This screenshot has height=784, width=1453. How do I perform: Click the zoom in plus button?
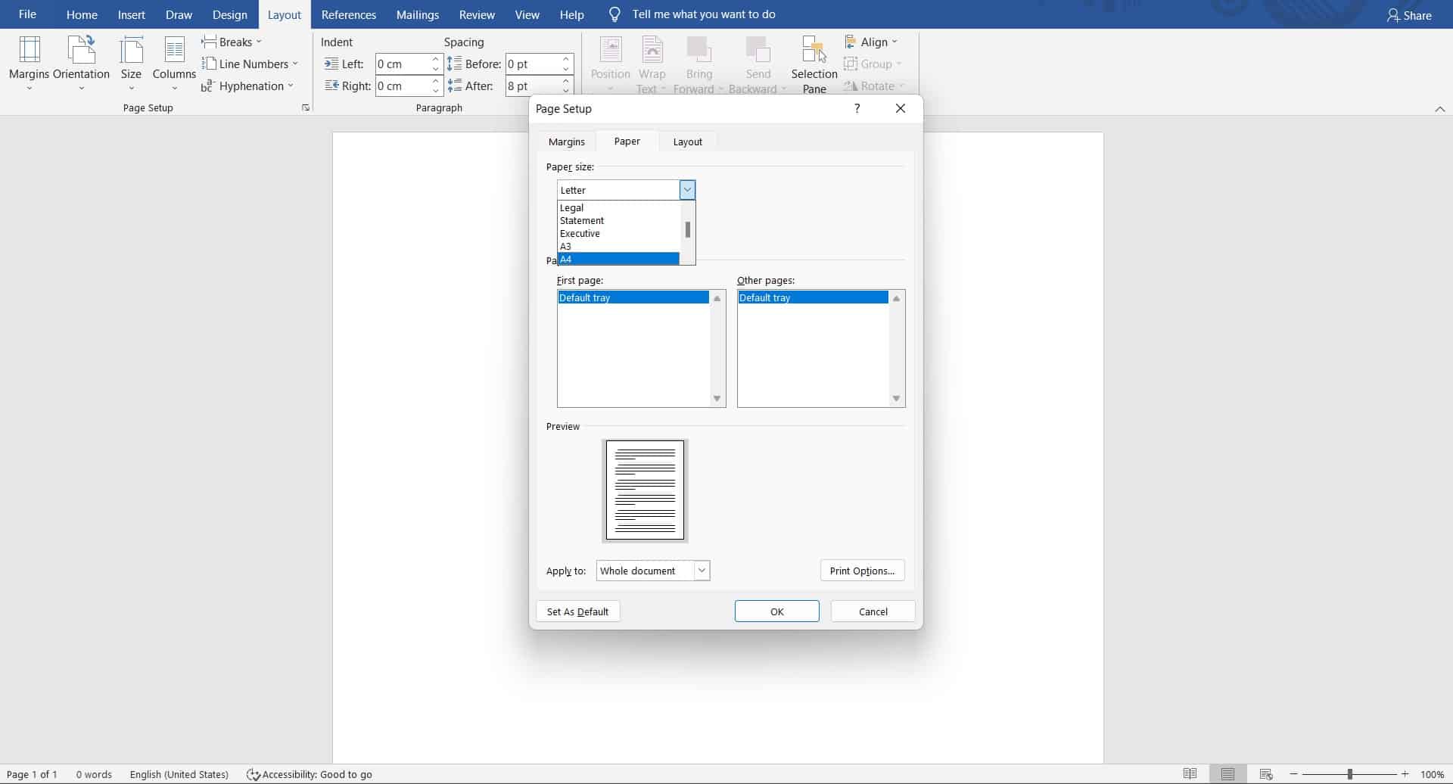coord(1405,774)
